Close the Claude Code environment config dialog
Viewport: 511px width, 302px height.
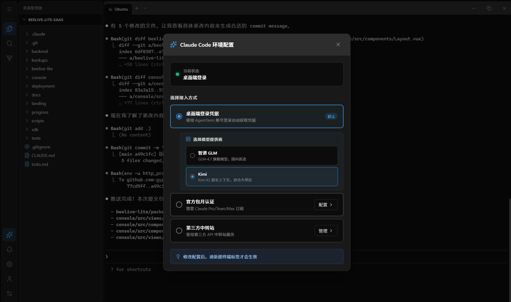coord(338,45)
